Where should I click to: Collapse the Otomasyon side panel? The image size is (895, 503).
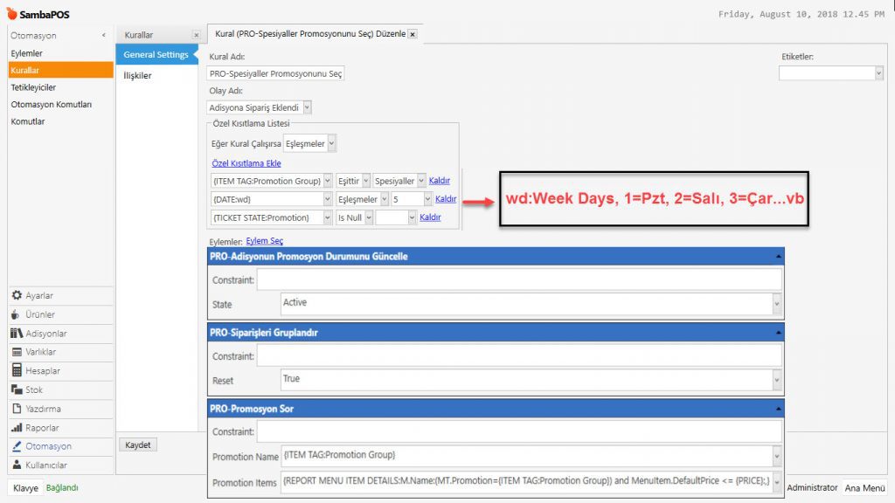click(103, 35)
